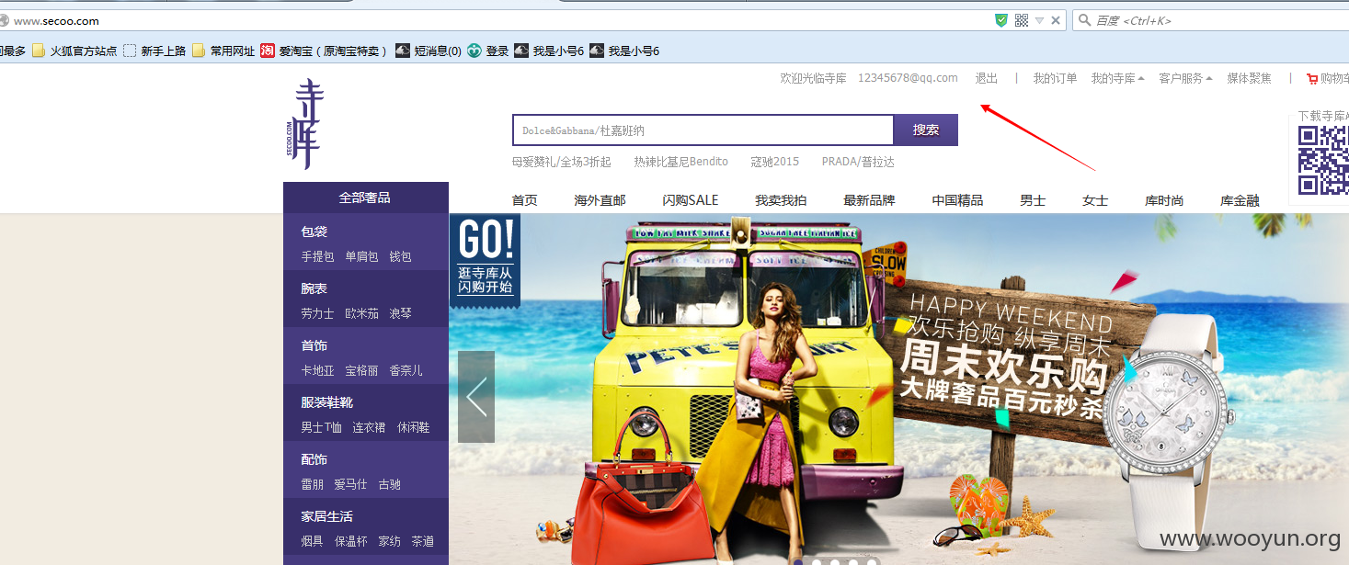Open the 服装鞋靴 category

click(x=326, y=402)
